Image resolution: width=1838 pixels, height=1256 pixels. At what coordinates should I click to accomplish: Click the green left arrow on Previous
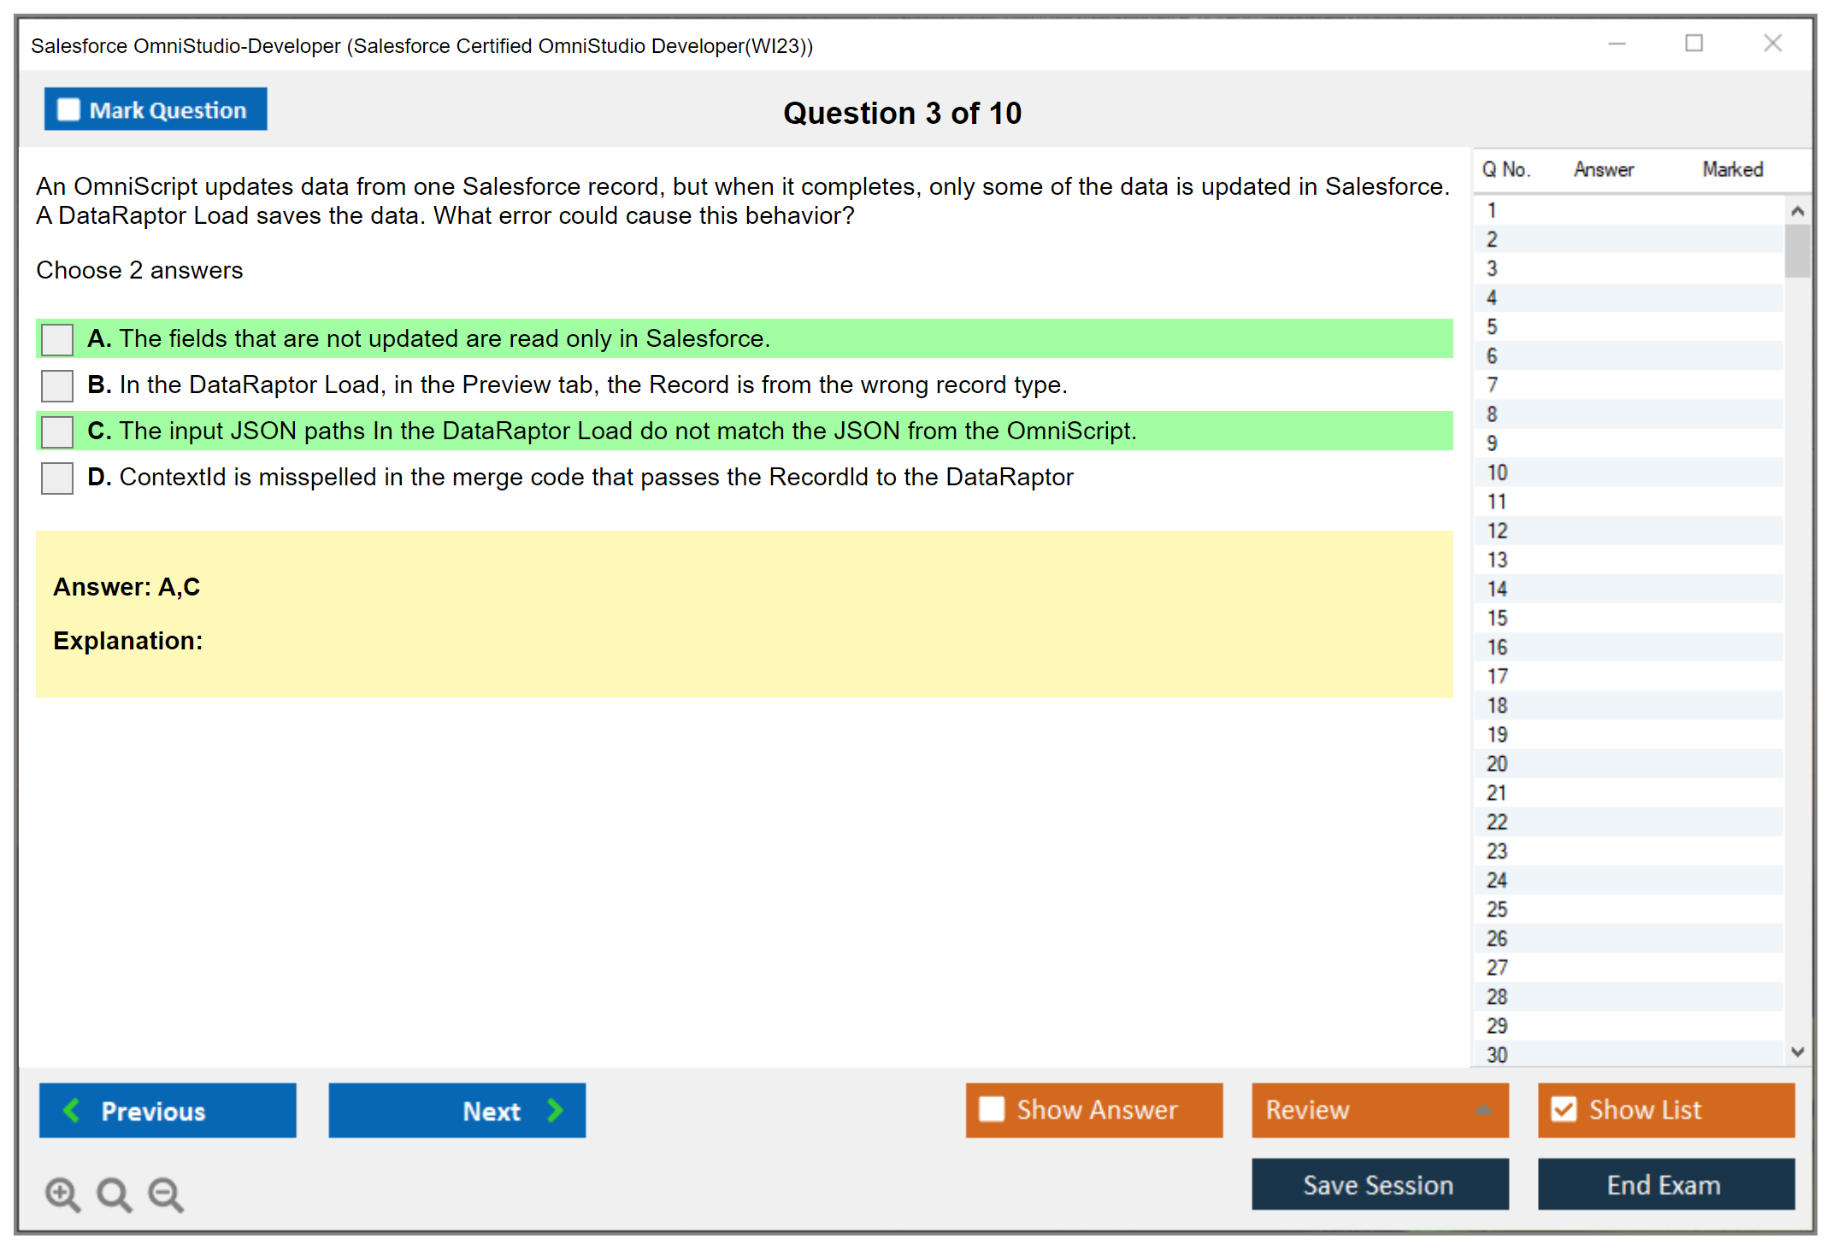point(72,1110)
